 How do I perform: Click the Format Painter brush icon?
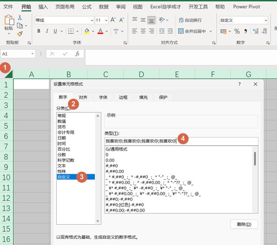click(x=20, y=34)
